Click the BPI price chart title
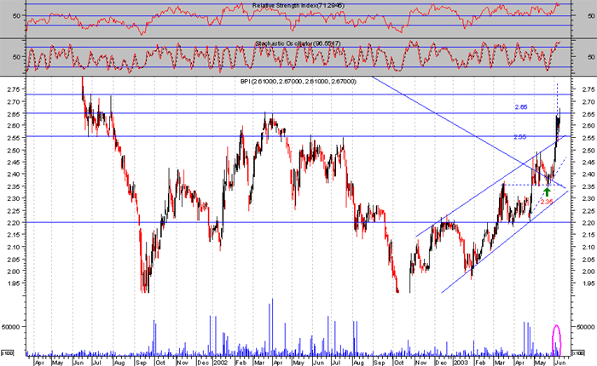The width and height of the screenshot is (597, 366). pos(298,82)
